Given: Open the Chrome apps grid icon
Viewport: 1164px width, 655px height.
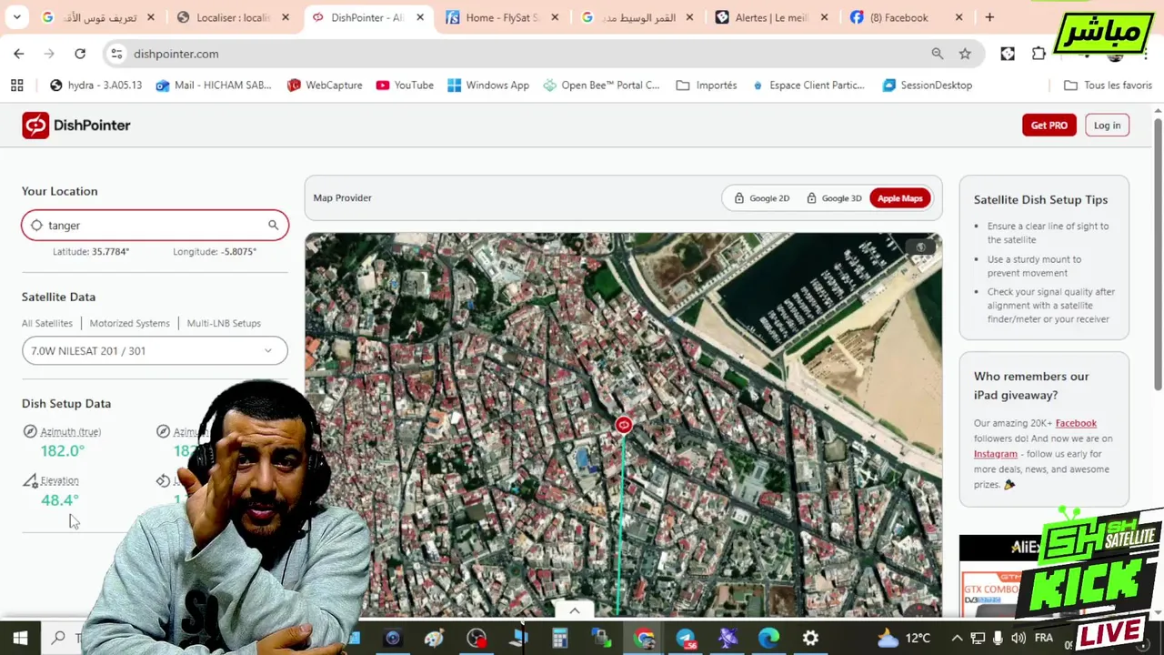Looking at the screenshot, I should [16, 85].
